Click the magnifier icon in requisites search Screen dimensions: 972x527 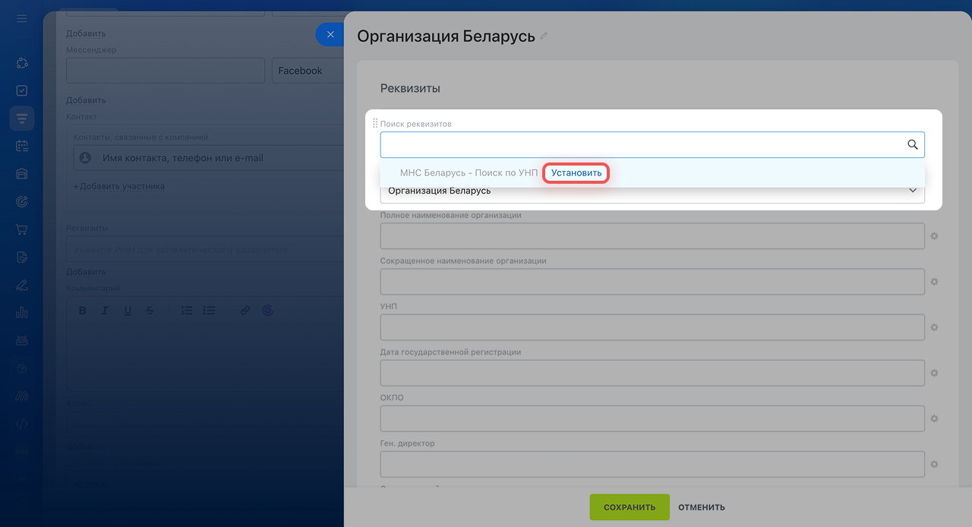[x=913, y=144]
